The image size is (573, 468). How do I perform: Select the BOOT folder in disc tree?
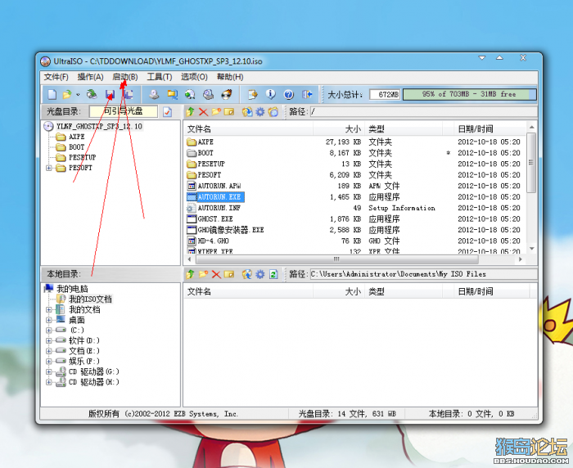click(x=76, y=147)
